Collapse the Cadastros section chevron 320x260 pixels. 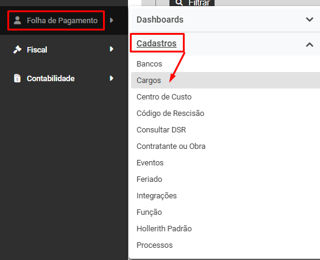click(310, 45)
